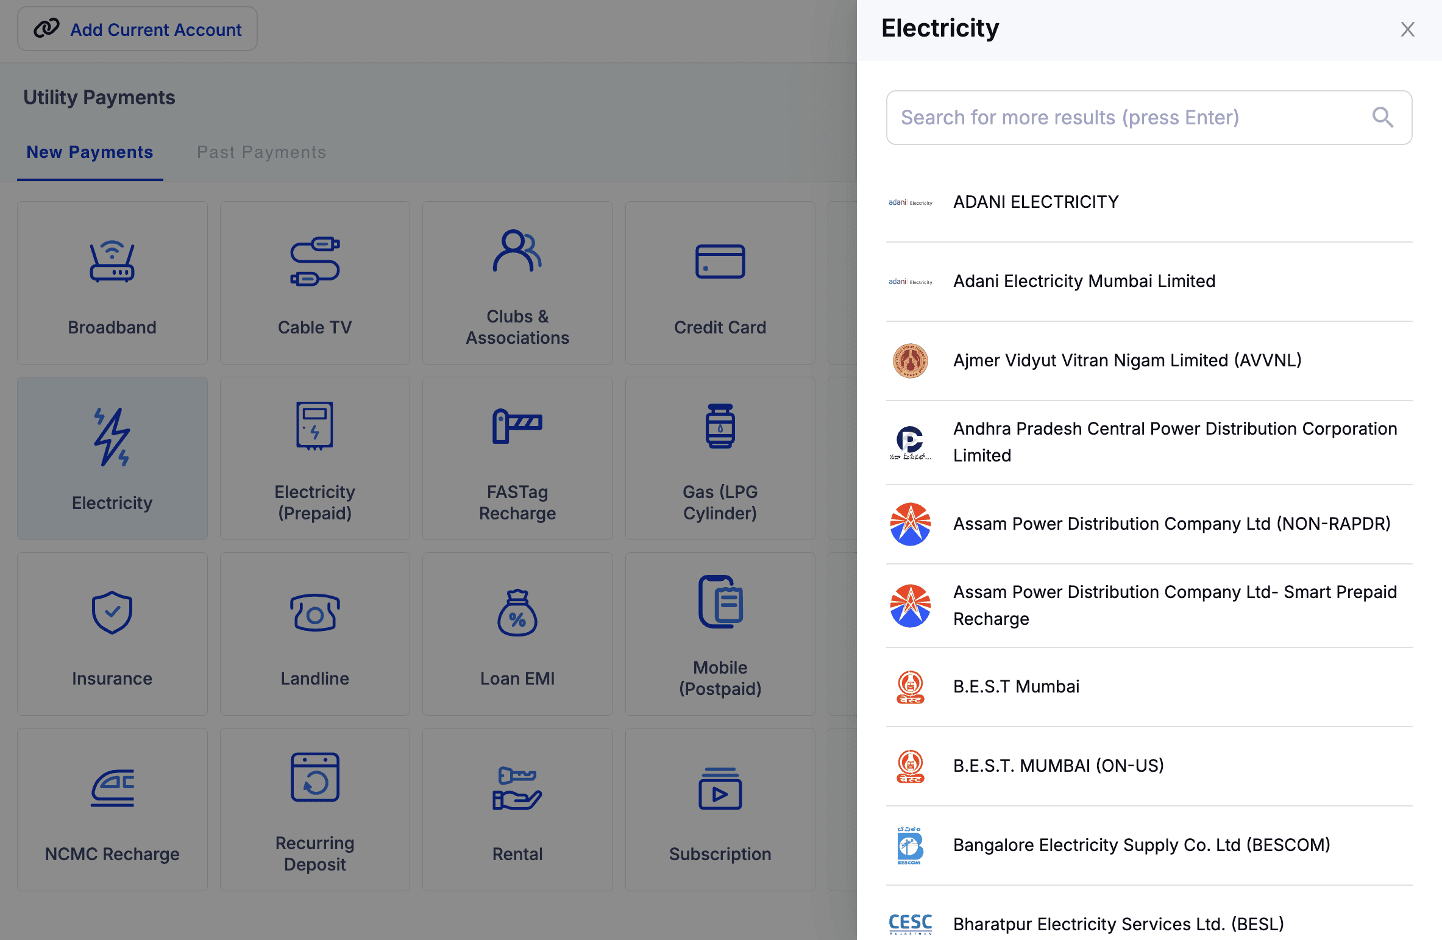The width and height of the screenshot is (1442, 940).
Task: Click the Insurance shield icon
Action: pyautogui.click(x=112, y=613)
